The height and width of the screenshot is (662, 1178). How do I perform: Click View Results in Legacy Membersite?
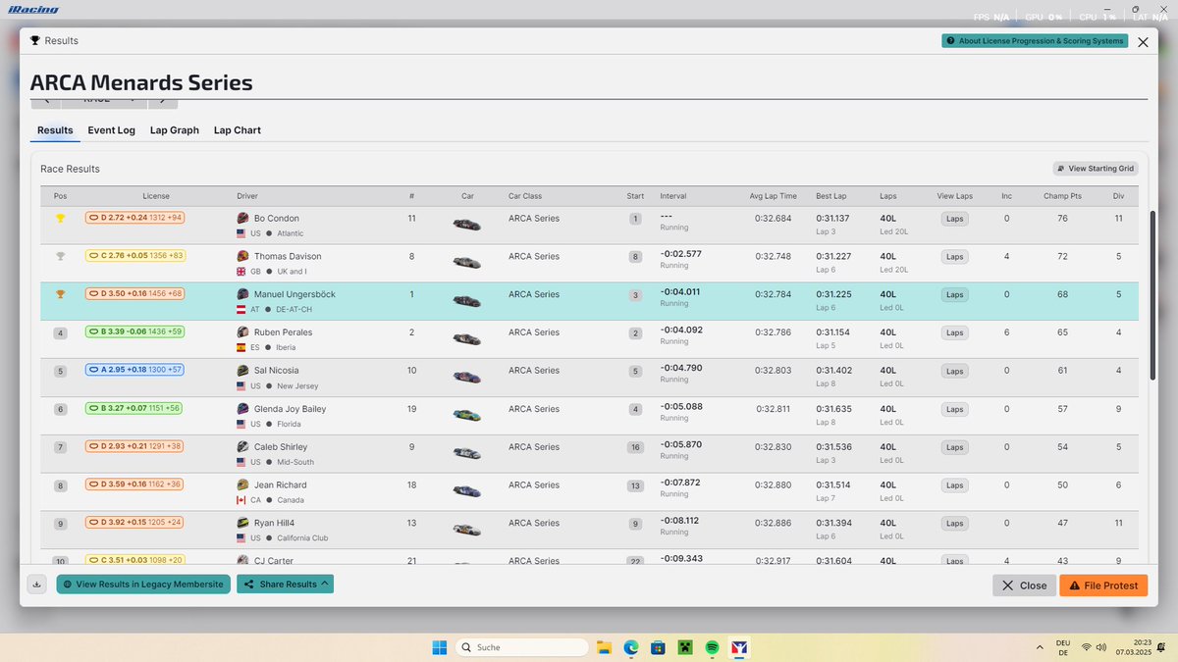143,585
